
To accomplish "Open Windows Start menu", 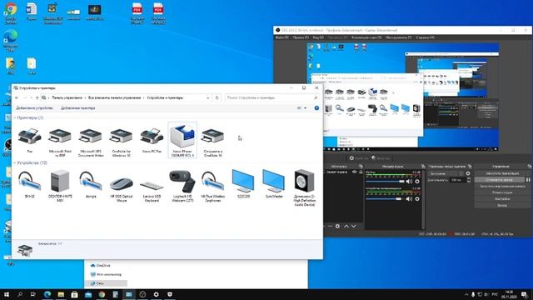I will (x=6, y=294).
